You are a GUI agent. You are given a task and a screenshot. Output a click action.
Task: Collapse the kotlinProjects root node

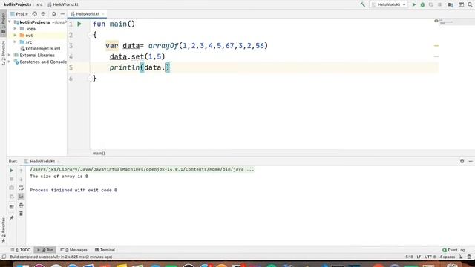pyautogui.click(x=10, y=22)
